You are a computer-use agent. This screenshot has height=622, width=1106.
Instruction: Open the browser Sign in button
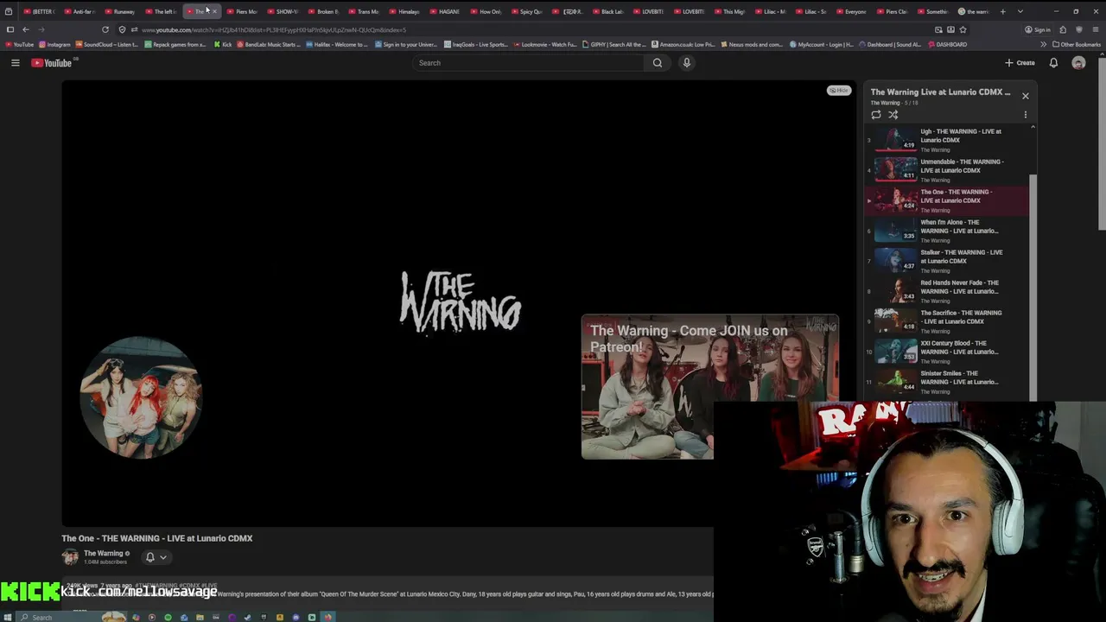(1038, 29)
